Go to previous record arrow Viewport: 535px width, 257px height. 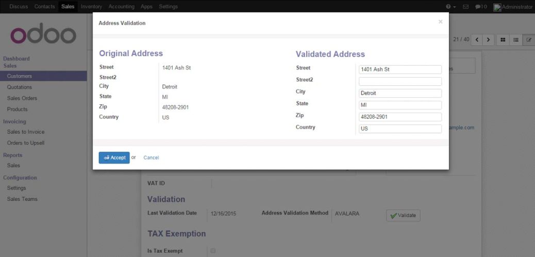tap(477, 40)
